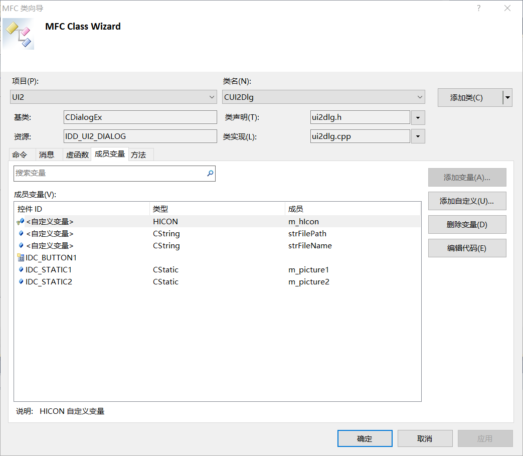Select the strFilePath member cell
Image resolution: width=523 pixels, height=456 pixels.
pos(307,233)
